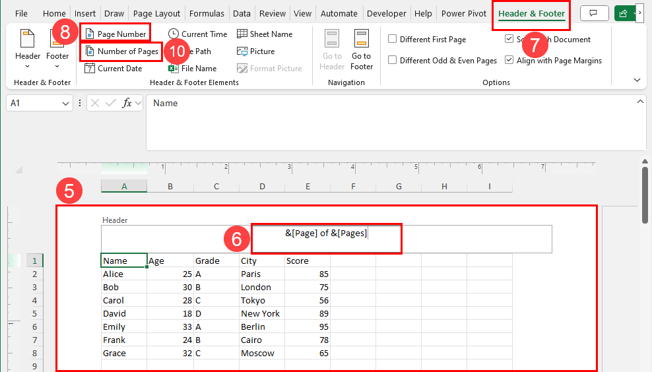This screenshot has height=372, width=652.
Task: Select cell containing Moscow
Action: tap(262, 354)
